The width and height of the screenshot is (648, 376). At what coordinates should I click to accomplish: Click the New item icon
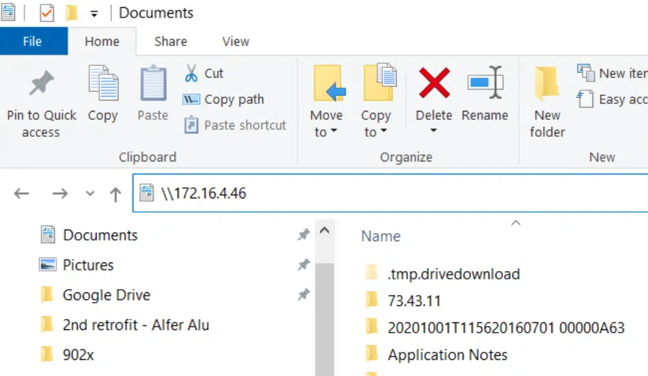(586, 73)
